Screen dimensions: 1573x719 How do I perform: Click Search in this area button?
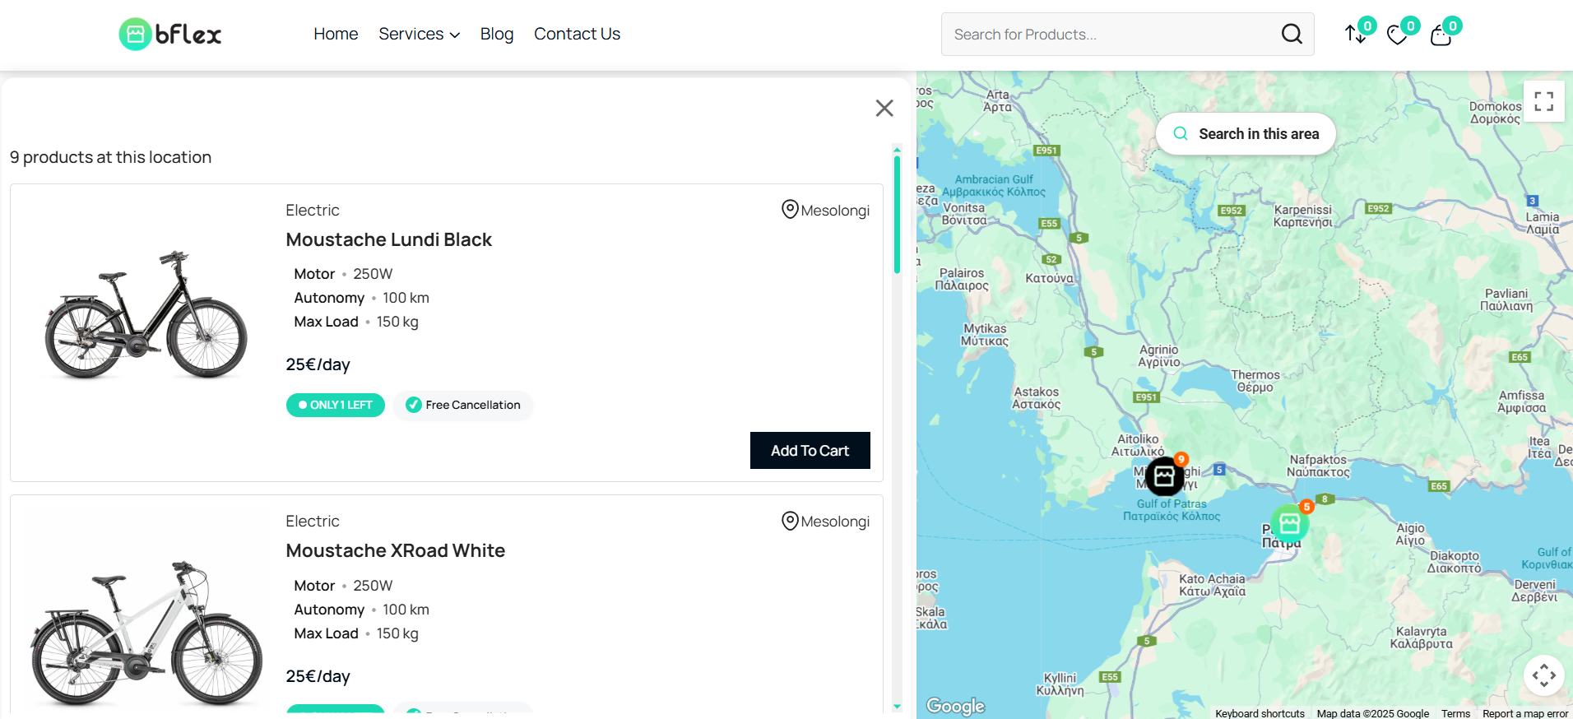pos(1246,134)
